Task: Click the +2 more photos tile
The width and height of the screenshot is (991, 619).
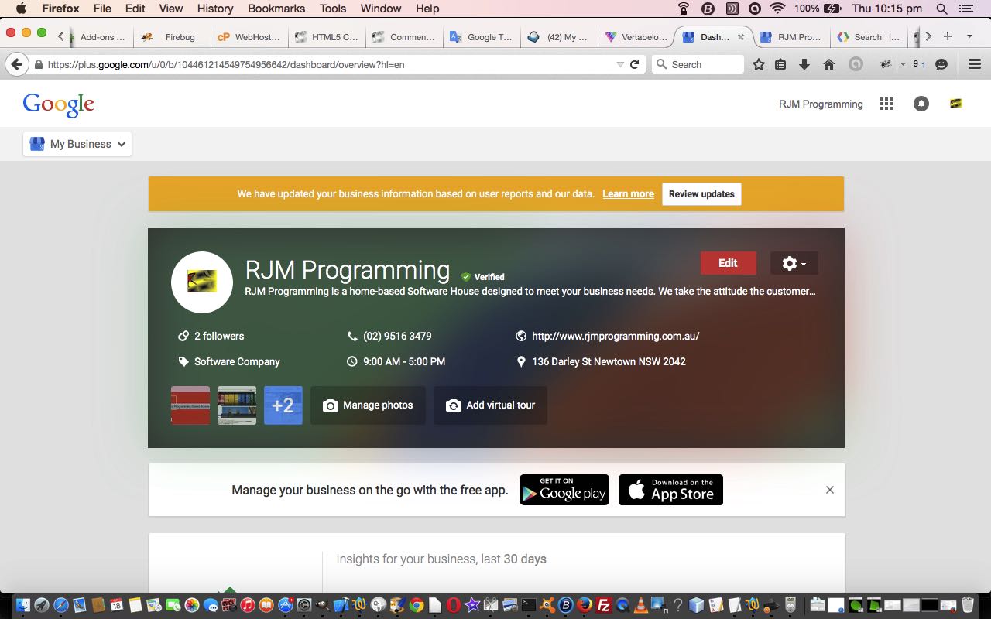Action: [283, 405]
